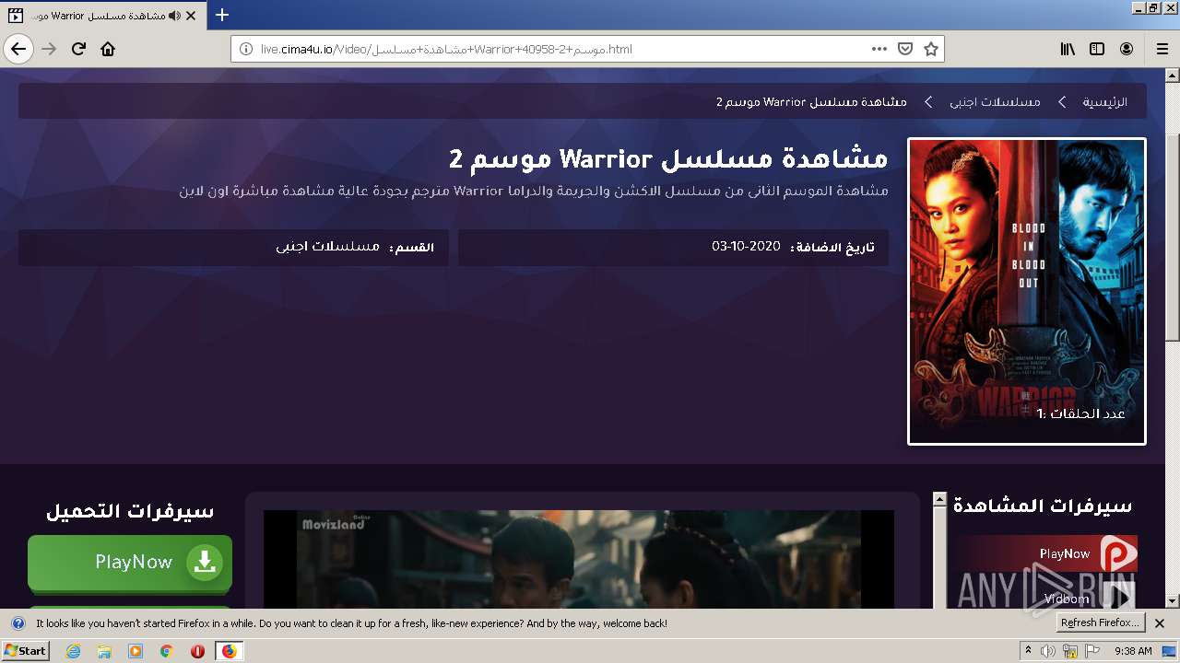Open a new browser tab

click(x=222, y=15)
